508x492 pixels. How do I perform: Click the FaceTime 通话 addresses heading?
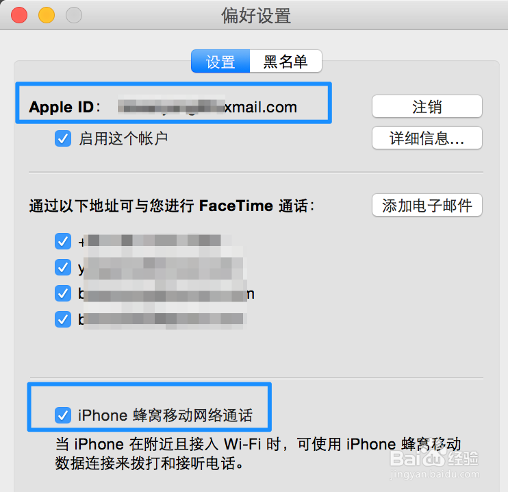(x=172, y=206)
